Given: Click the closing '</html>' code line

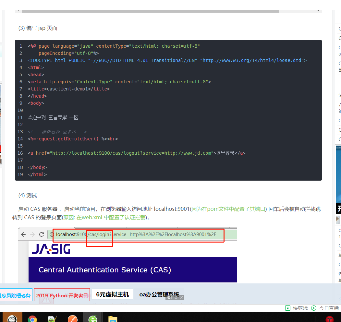Looking at the screenshot, I should coord(37,174).
